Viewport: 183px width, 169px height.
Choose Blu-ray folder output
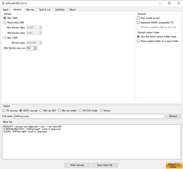tap(67, 110)
